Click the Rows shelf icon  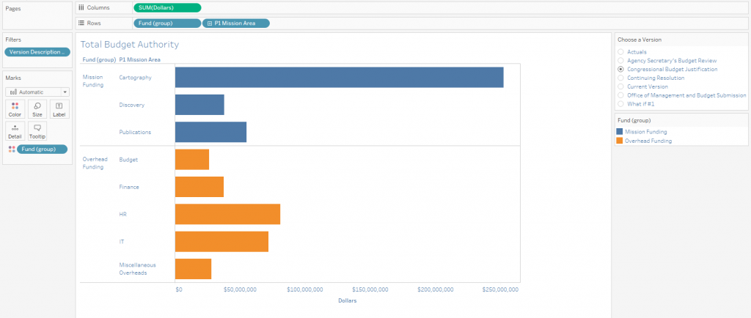(81, 23)
